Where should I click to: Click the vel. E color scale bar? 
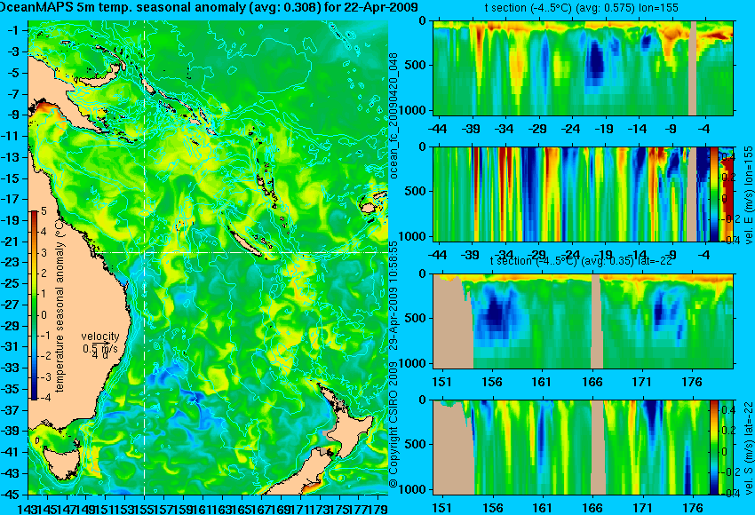click(x=714, y=194)
